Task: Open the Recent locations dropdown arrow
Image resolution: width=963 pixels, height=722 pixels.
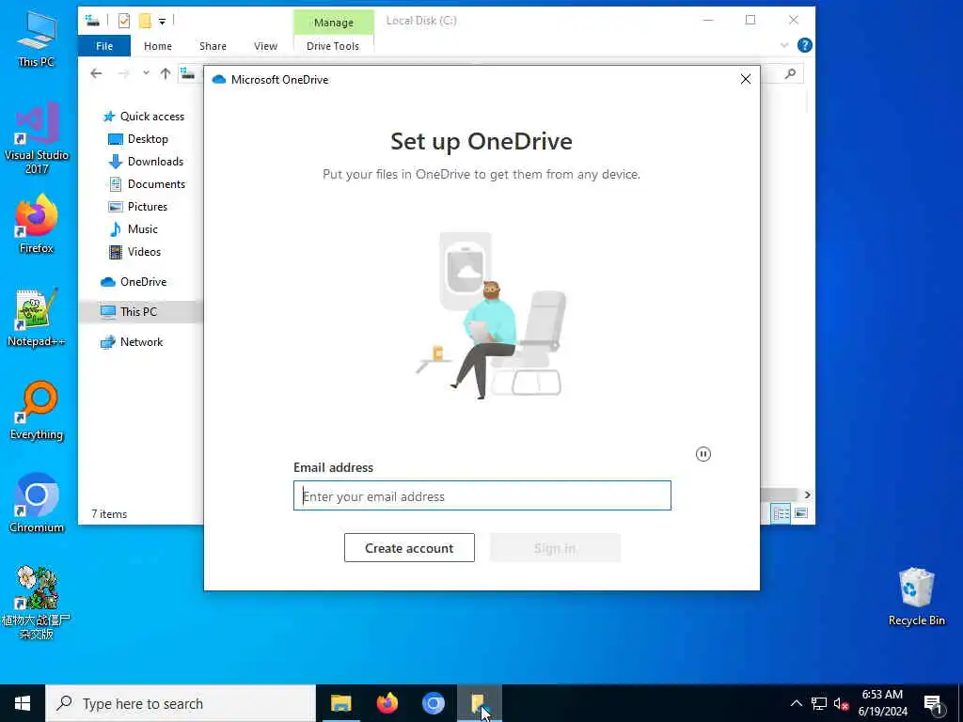Action: coord(146,73)
